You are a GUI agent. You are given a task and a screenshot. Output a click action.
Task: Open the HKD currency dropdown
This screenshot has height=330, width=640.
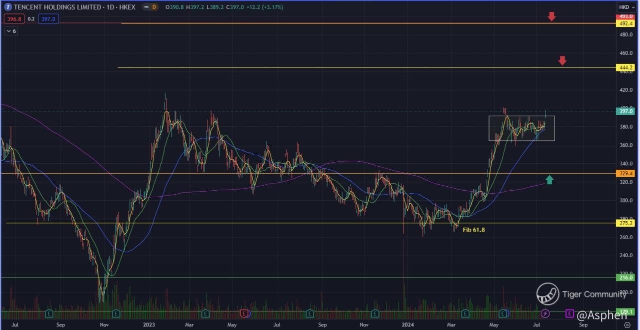coord(626,7)
